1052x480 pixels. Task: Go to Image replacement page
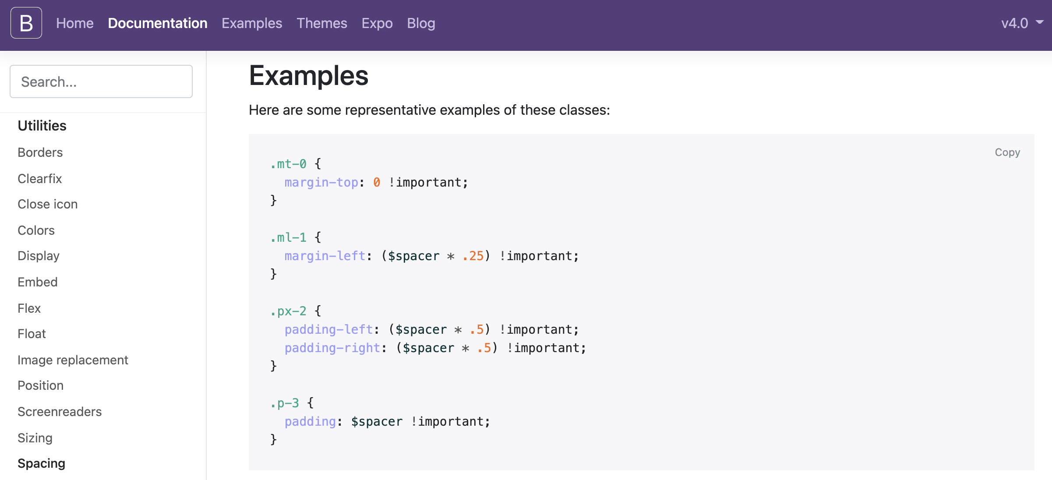(x=73, y=360)
